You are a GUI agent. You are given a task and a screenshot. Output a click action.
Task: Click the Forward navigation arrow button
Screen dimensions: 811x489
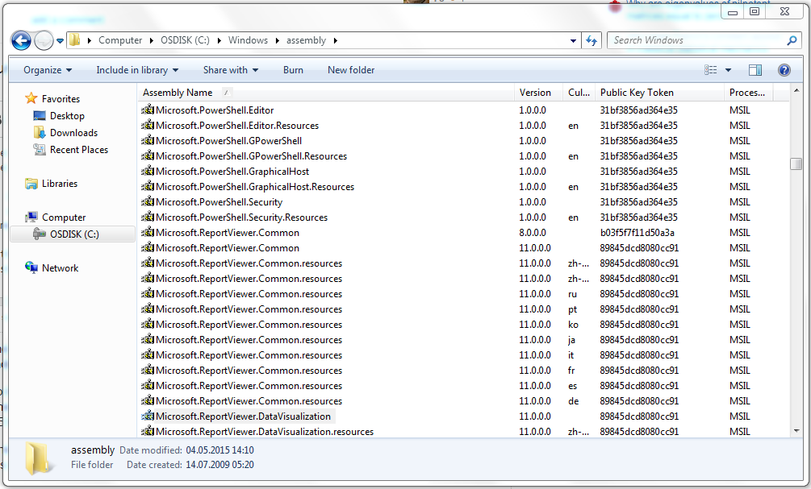pyautogui.click(x=44, y=40)
